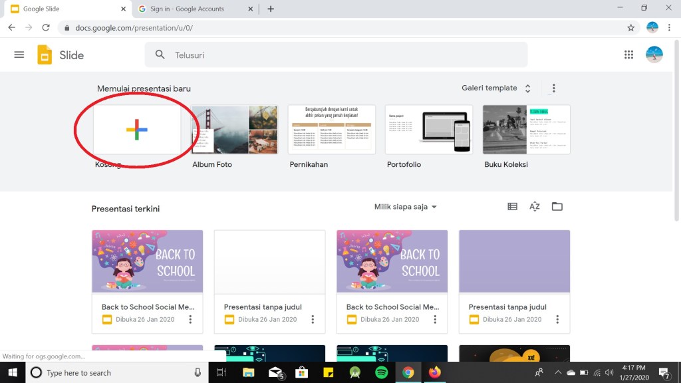Choose the Album Foto template
This screenshot has height=383, width=681.
235,130
